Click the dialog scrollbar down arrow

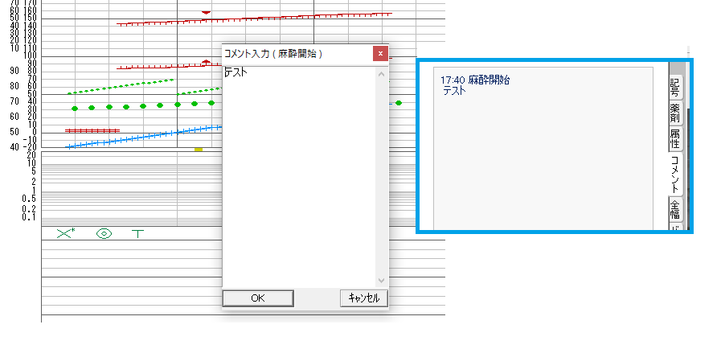381,281
